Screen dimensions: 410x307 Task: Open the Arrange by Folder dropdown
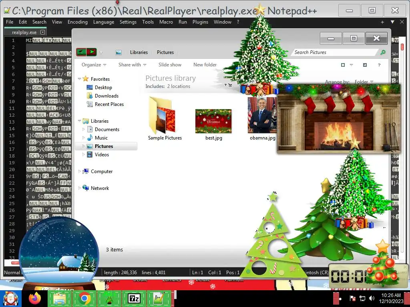[364, 82]
